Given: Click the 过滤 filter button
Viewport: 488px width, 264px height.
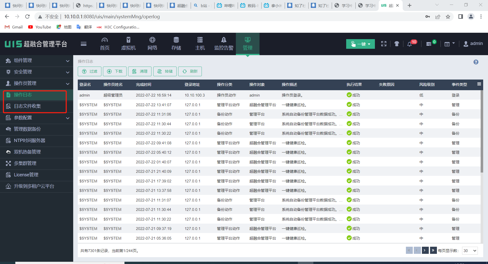Looking at the screenshot, I should 89,71.
